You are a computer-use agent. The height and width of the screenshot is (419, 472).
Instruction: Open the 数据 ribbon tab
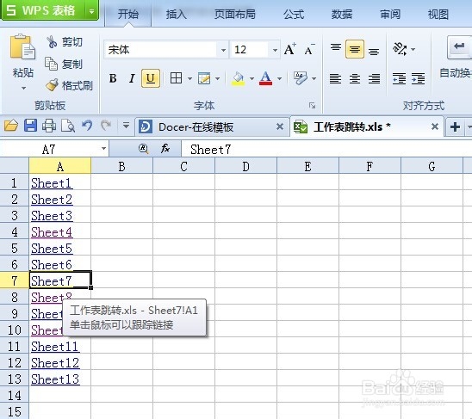click(342, 15)
